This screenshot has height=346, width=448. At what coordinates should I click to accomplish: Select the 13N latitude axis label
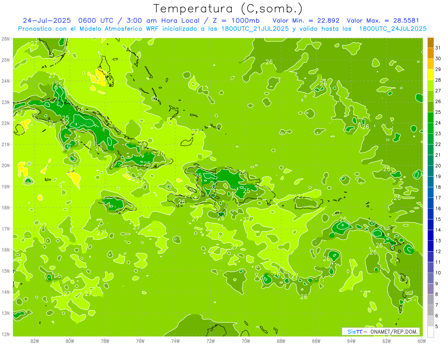5,313
